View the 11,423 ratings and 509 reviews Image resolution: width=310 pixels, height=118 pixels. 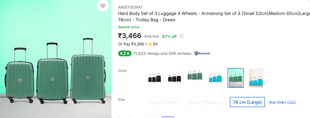[x=162, y=54]
